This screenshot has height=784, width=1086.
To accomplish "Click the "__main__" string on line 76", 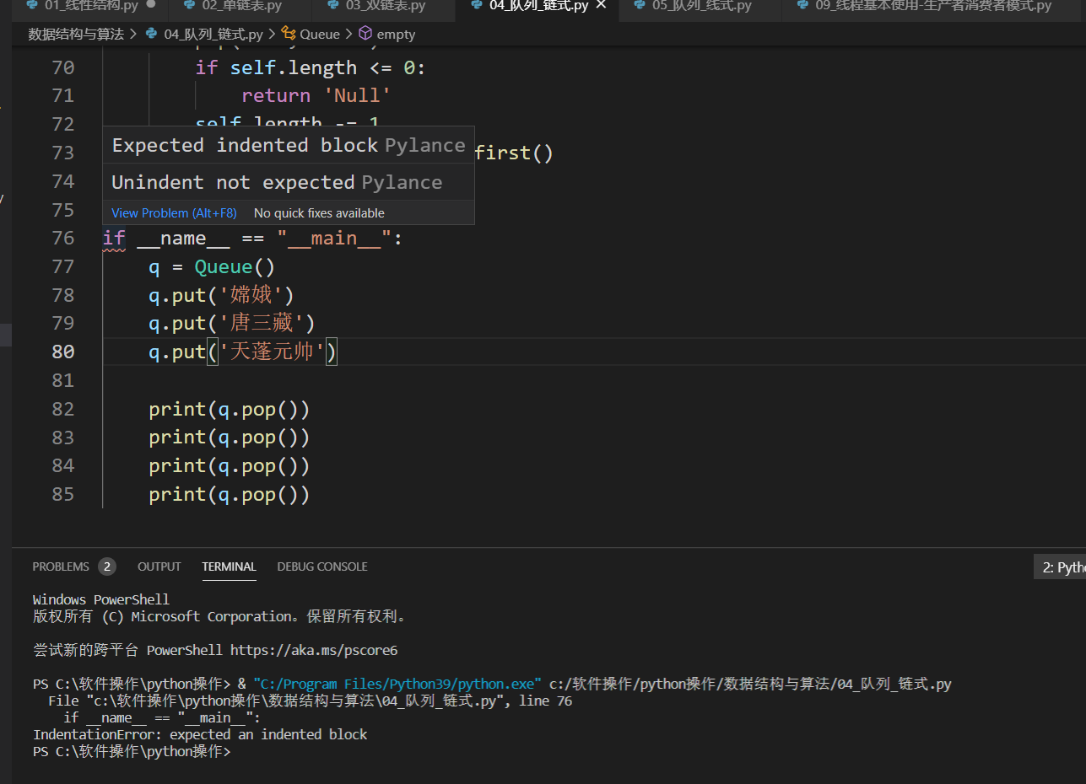I will click(335, 239).
